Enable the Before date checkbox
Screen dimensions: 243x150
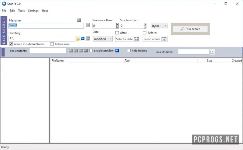pyautogui.click(x=145, y=33)
